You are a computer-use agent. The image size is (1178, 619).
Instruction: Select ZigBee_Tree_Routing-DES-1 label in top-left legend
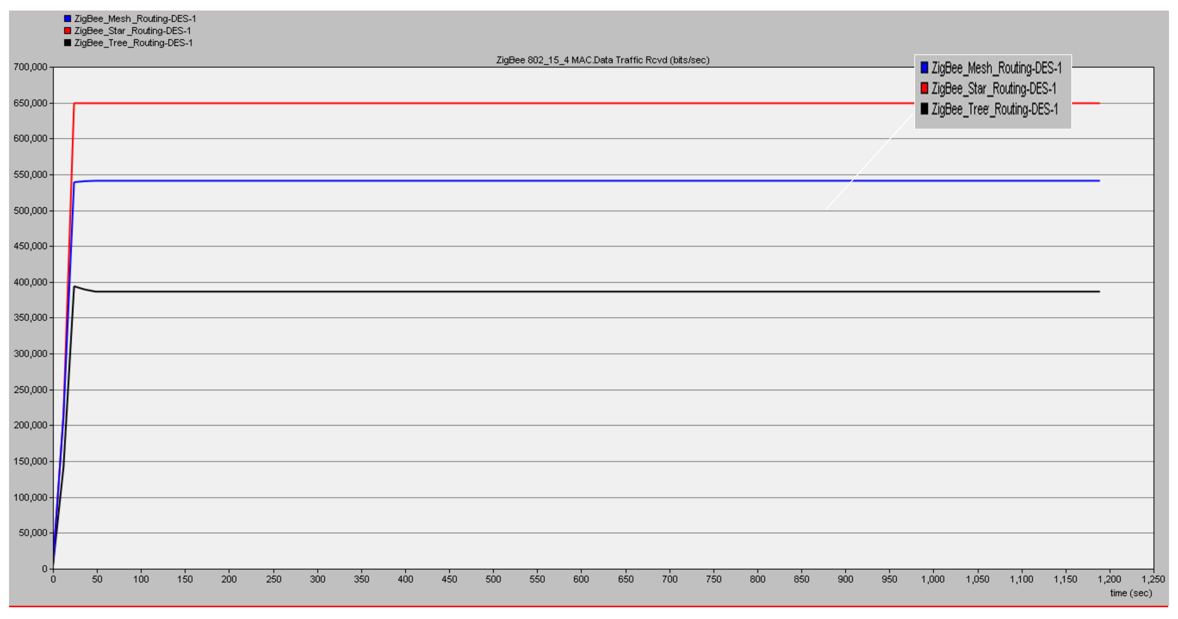pos(133,42)
